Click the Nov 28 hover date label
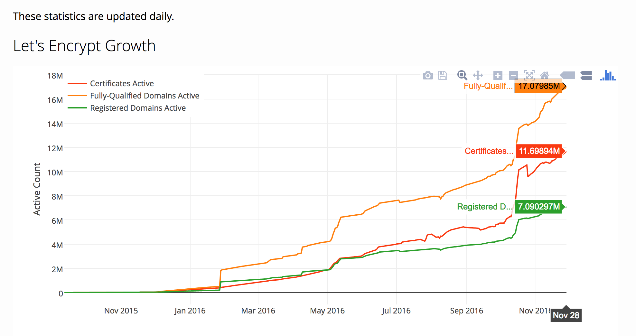The height and width of the screenshot is (336, 636). [566, 315]
